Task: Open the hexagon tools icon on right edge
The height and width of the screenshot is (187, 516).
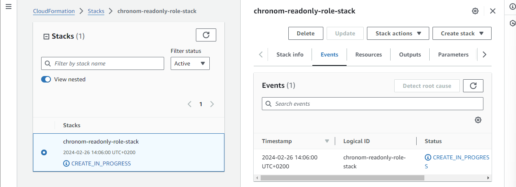Action: click(512, 23)
